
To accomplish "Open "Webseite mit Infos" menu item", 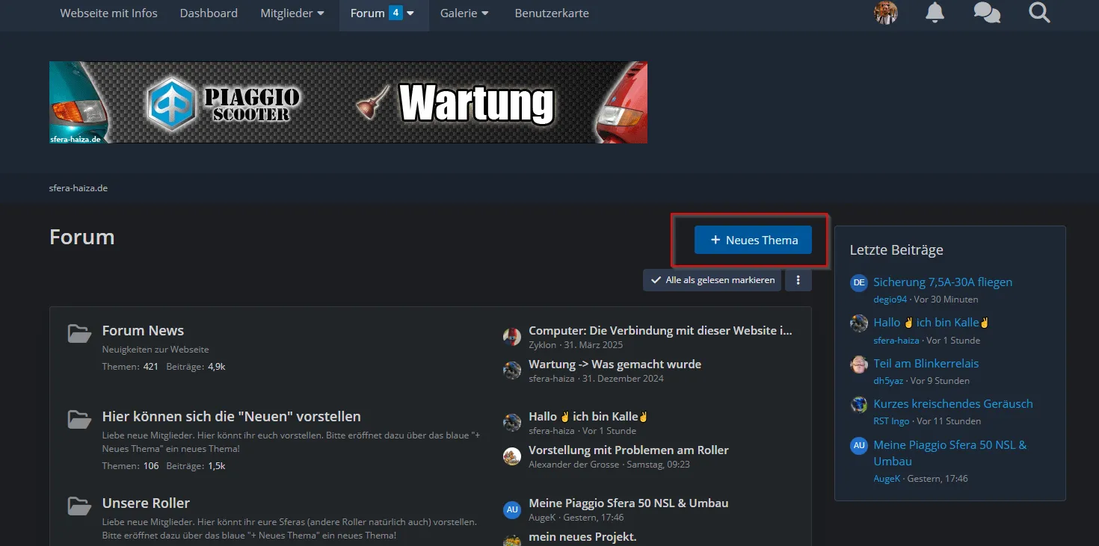I will [109, 13].
